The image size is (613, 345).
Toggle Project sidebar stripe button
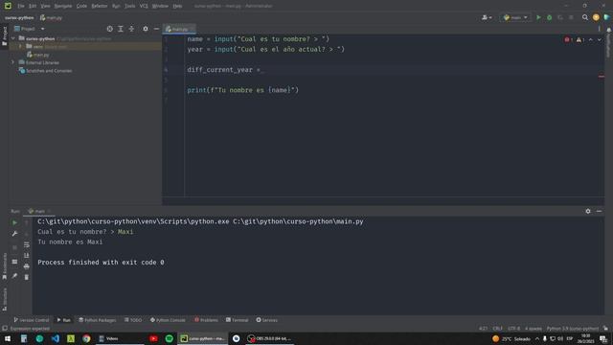[4, 36]
